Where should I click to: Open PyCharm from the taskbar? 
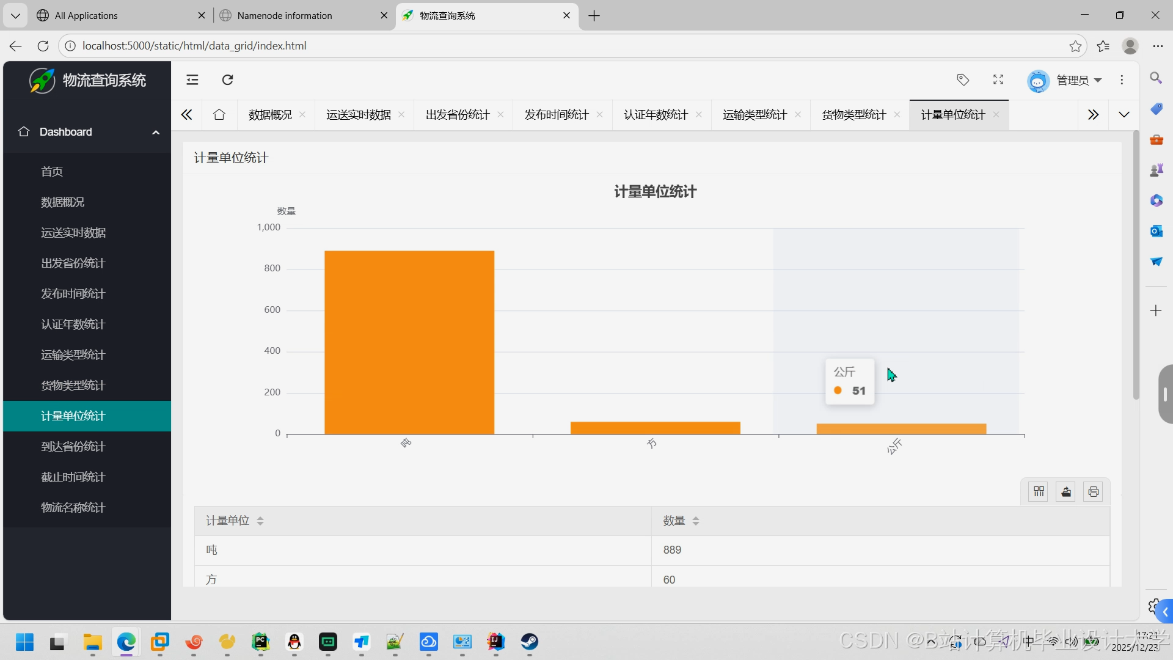click(261, 642)
